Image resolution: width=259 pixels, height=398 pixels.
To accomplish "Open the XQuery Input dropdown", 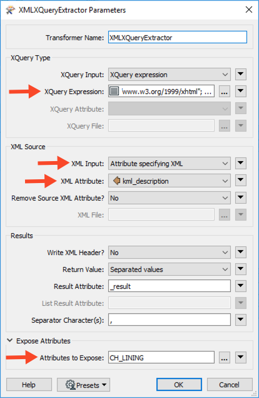I will click(170, 75).
